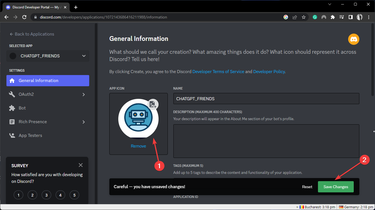Select survey rating 4
Viewport: 375px width, 210px height.
[x=60, y=195]
